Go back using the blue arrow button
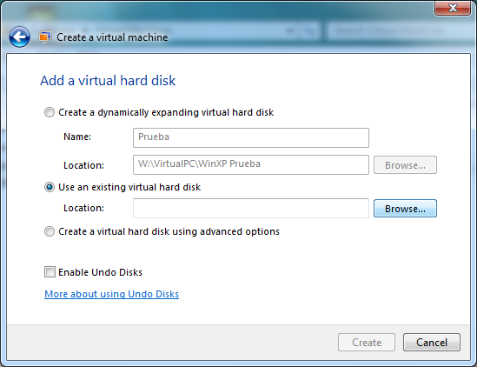 click(x=19, y=37)
